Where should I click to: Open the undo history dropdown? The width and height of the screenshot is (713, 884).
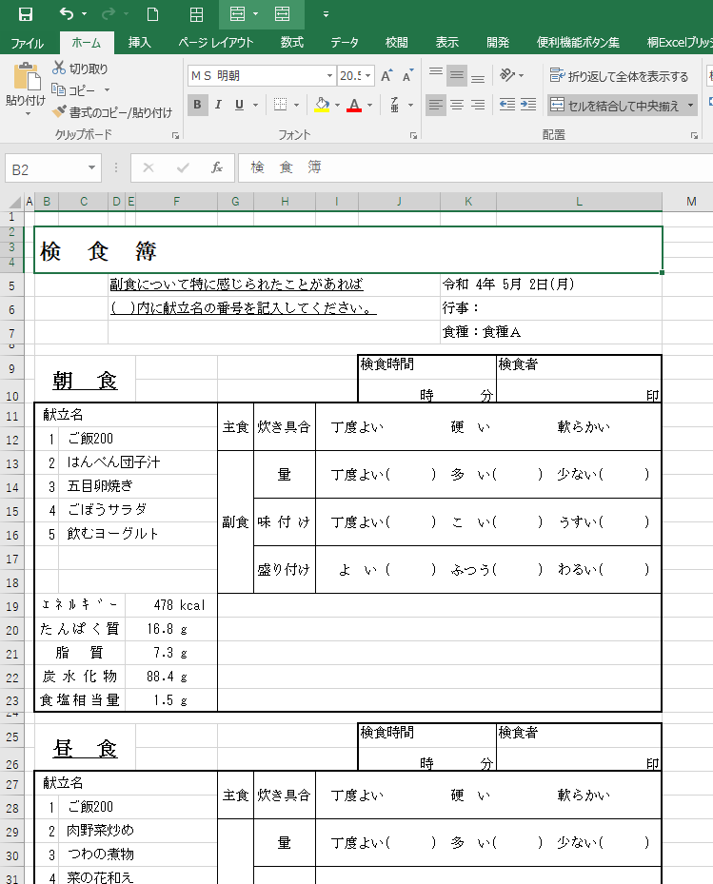click(84, 14)
